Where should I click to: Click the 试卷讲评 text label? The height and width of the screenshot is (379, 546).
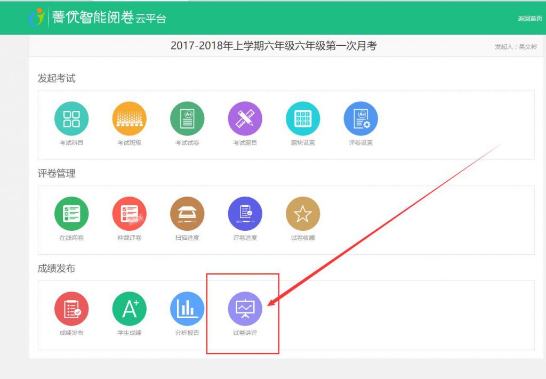click(x=245, y=333)
